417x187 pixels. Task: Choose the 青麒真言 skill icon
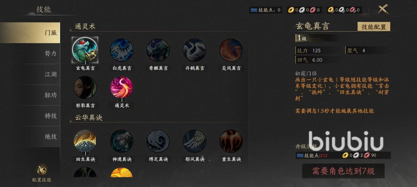click(158, 50)
